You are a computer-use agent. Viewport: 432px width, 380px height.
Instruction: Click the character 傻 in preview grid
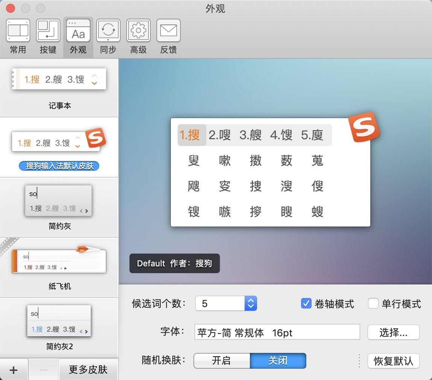click(317, 186)
